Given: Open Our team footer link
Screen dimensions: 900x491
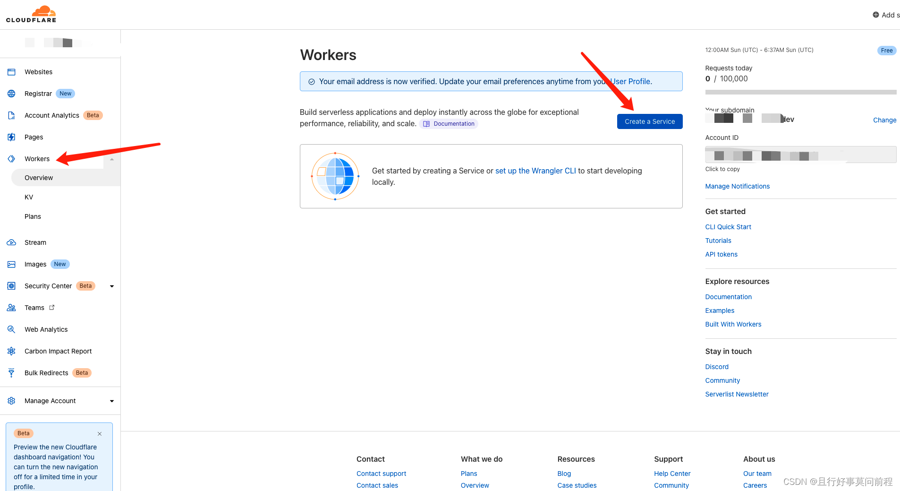Looking at the screenshot, I should click(x=757, y=474).
